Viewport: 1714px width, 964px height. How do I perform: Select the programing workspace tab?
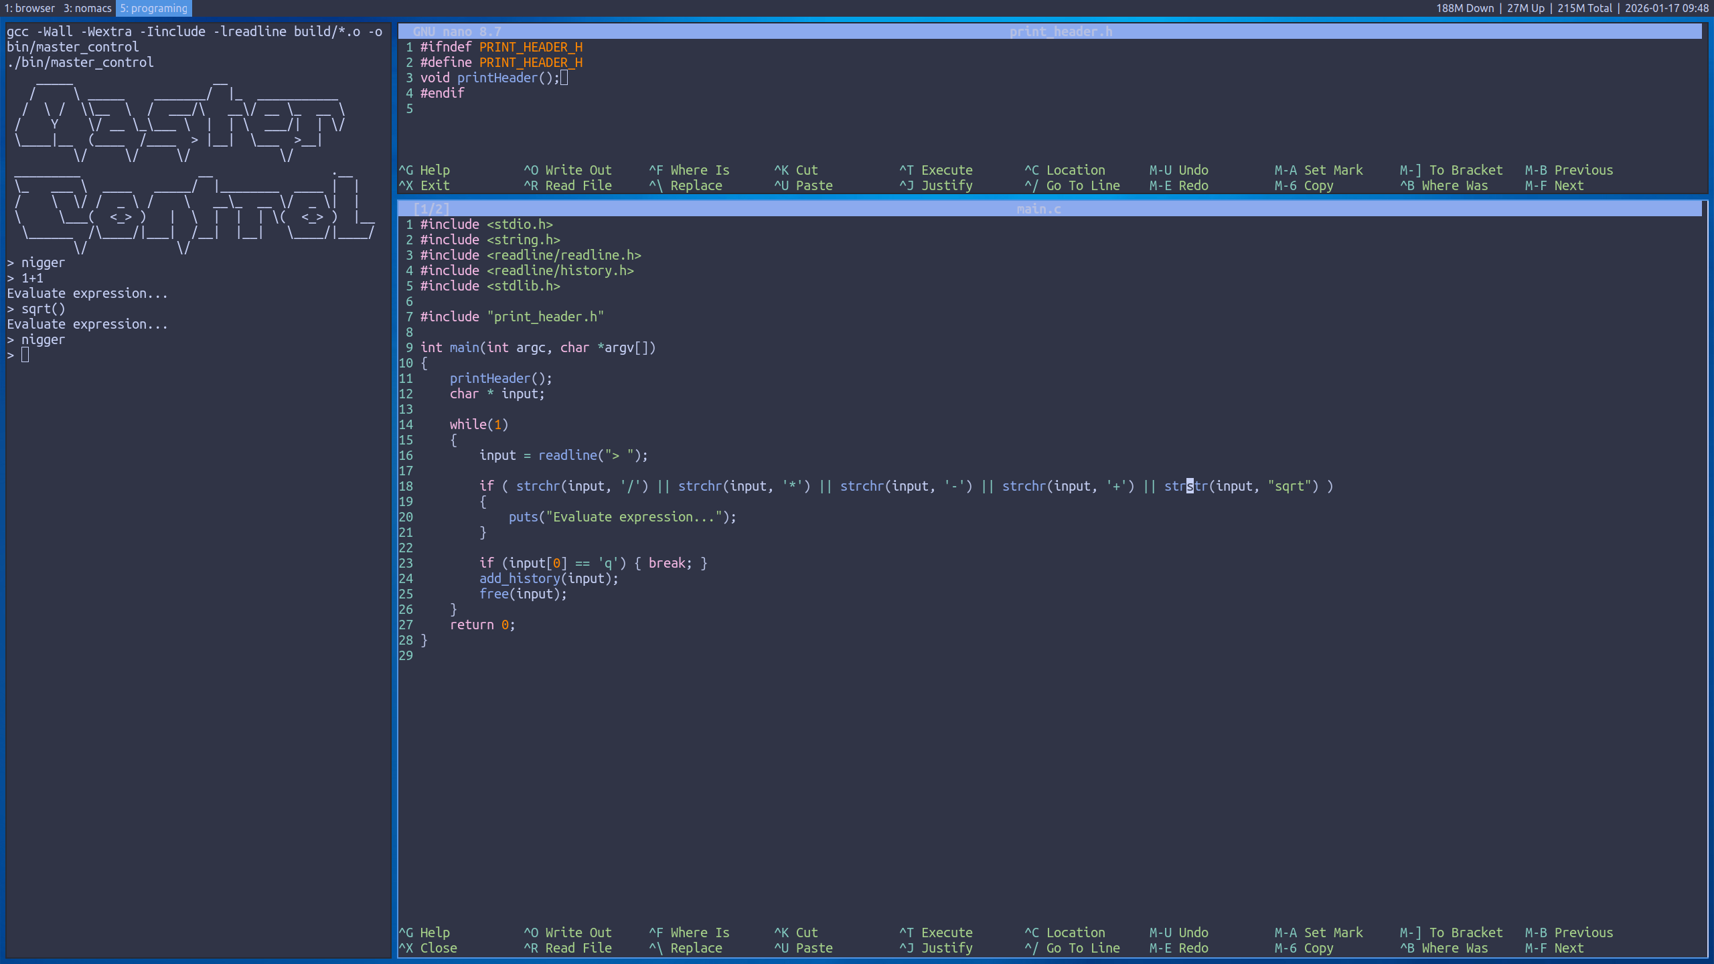(154, 8)
